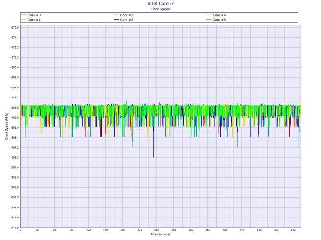Click the Core #5 legend entry
The width and height of the screenshot is (321, 240).
tap(216, 20)
